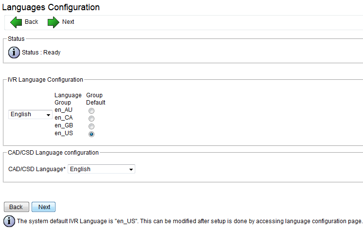Image resolution: width=363 pixels, height=229 pixels.
Task: Click the Group Default column header
Action: click(95, 99)
